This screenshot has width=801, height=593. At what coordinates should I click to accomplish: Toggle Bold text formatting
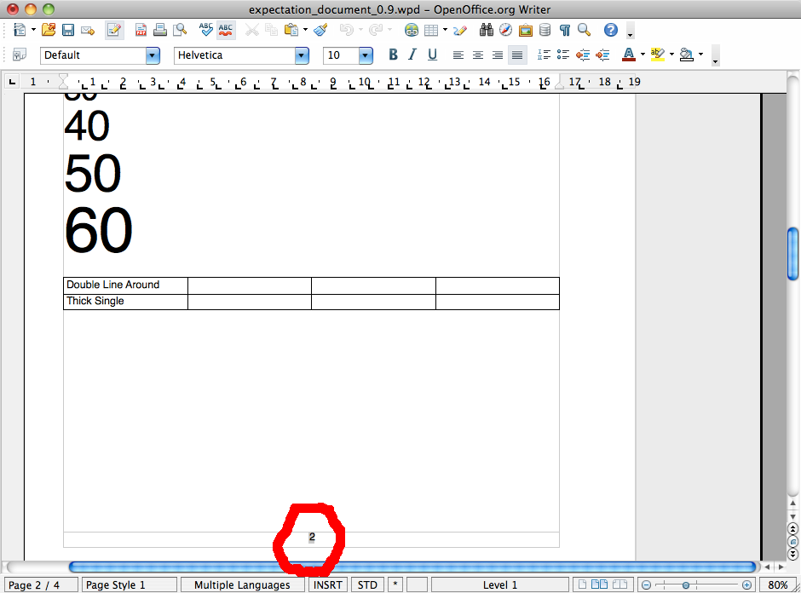click(393, 55)
